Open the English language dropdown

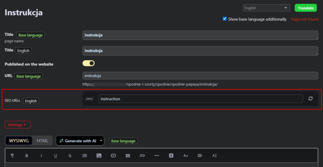click(x=266, y=8)
